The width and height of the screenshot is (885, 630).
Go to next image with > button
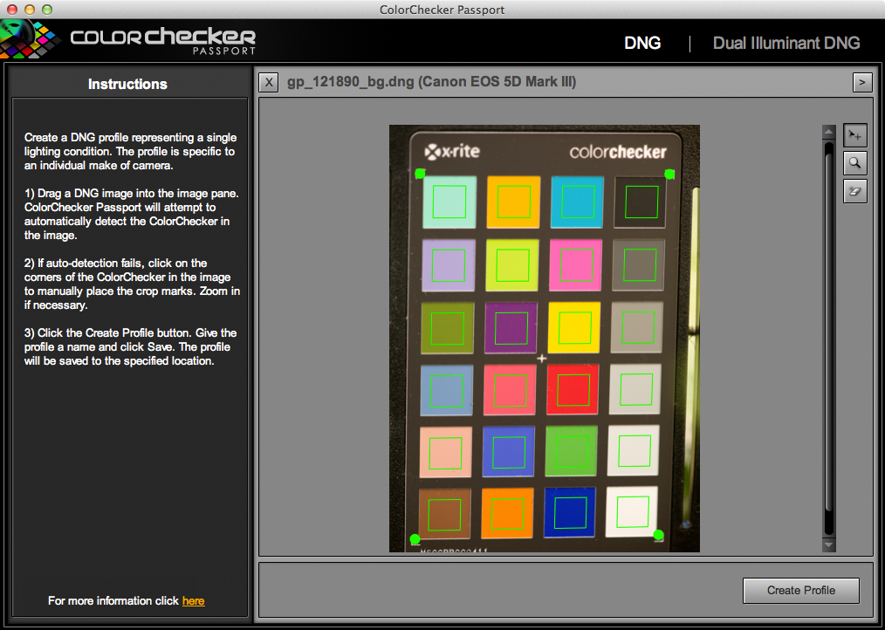tap(861, 82)
